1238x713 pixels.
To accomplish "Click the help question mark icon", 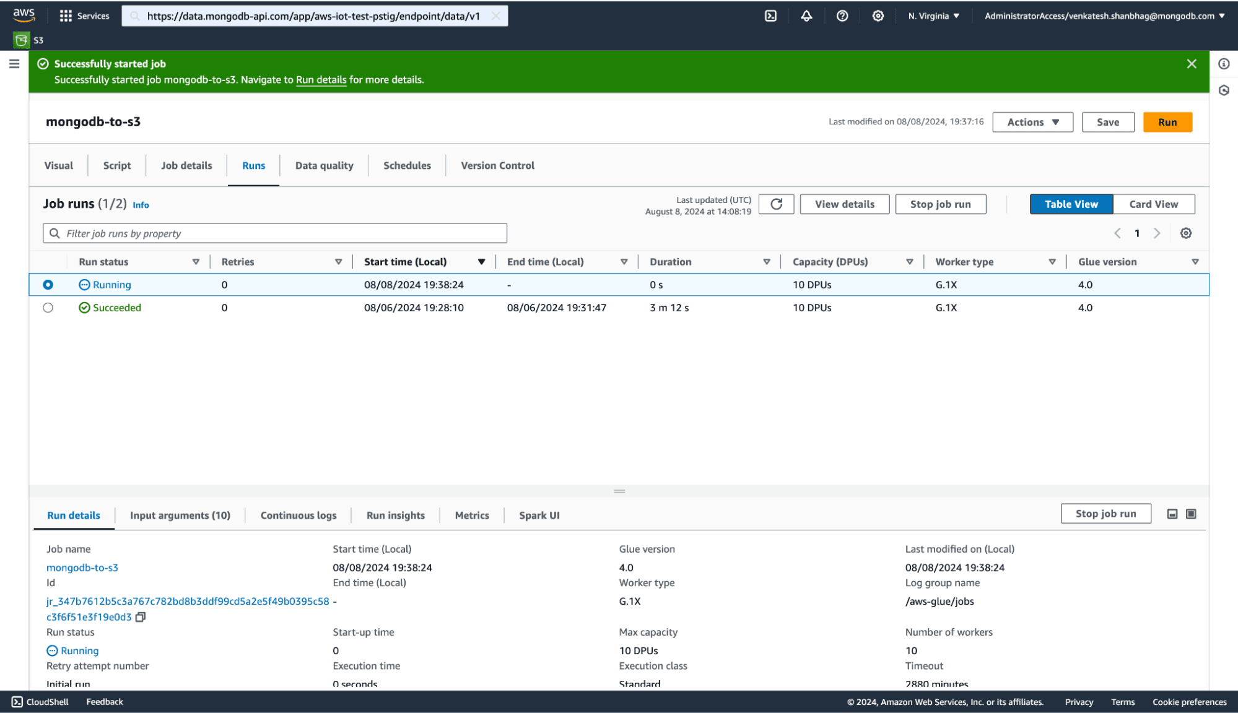I will tap(842, 16).
